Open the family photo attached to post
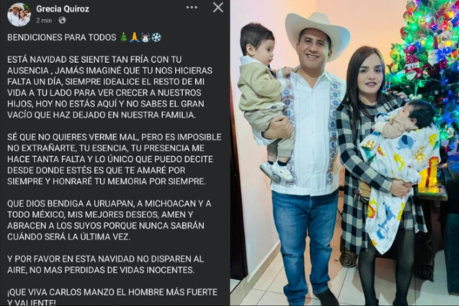 point(344,153)
